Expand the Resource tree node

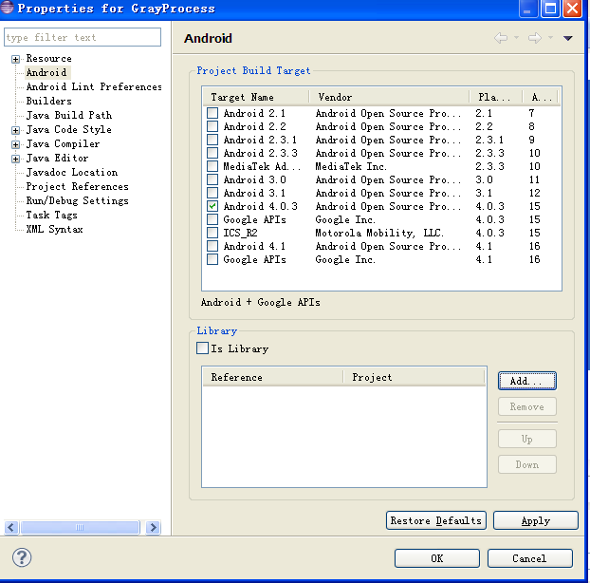(x=15, y=59)
